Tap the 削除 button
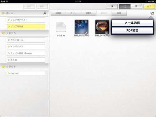The height and width of the screenshot is (117, 156). pyautogui.click(x=119, y=13)
